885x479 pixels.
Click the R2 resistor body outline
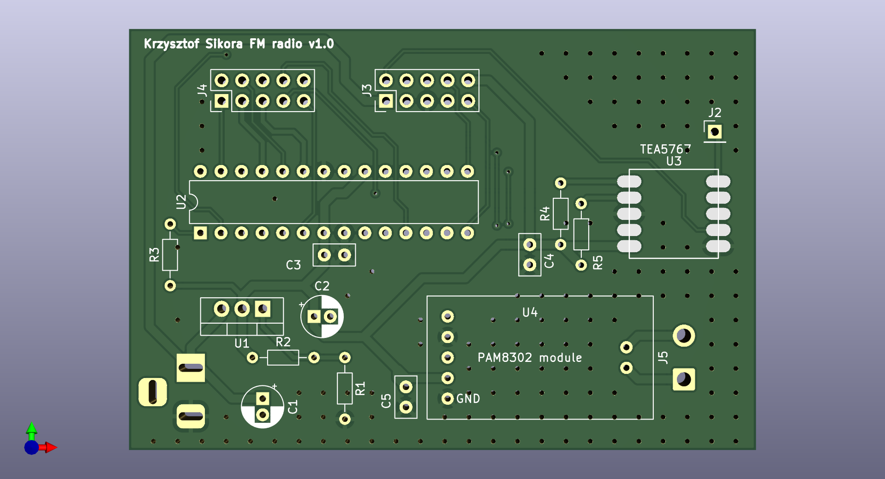click(283, 358)
